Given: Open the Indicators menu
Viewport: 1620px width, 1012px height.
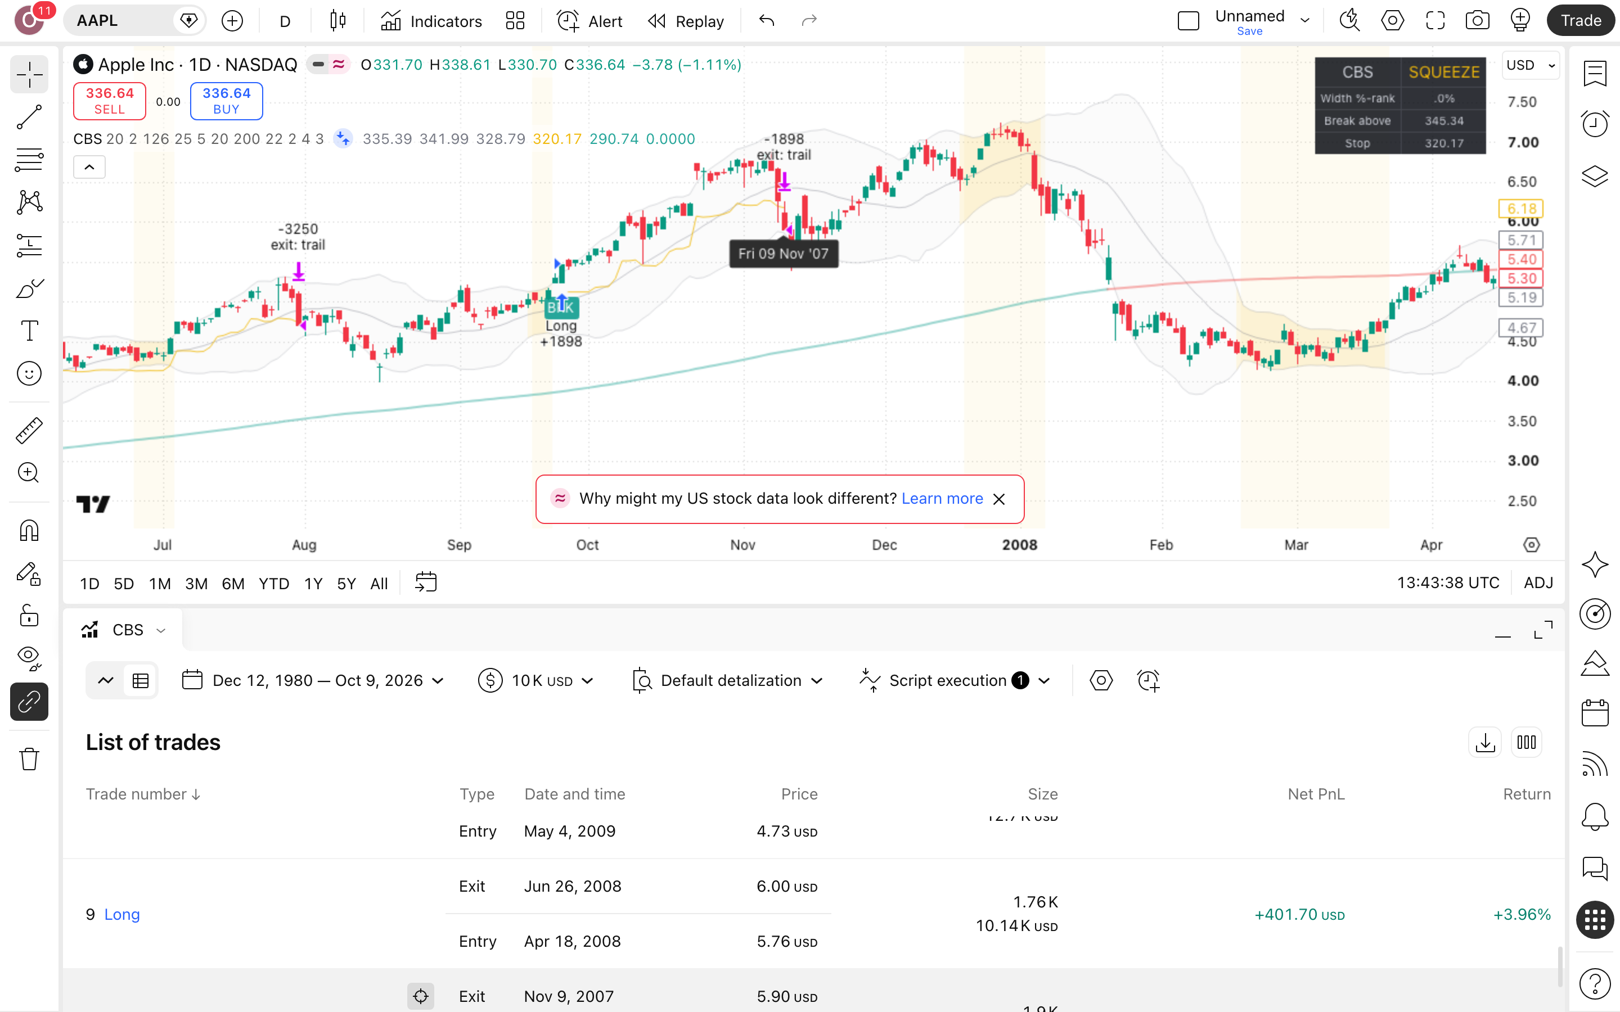Looking at the screenshot, I should 431,21.
